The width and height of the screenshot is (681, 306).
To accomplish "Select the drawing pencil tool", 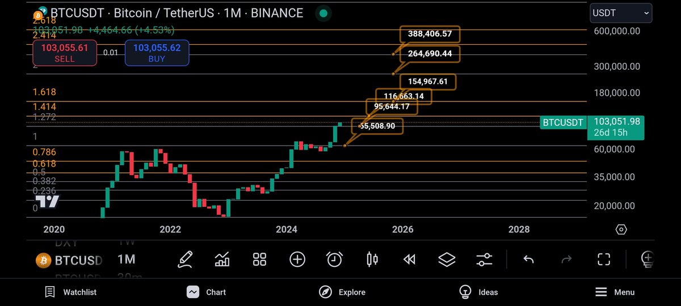I will pyautogui.click(x=186, y=260).
